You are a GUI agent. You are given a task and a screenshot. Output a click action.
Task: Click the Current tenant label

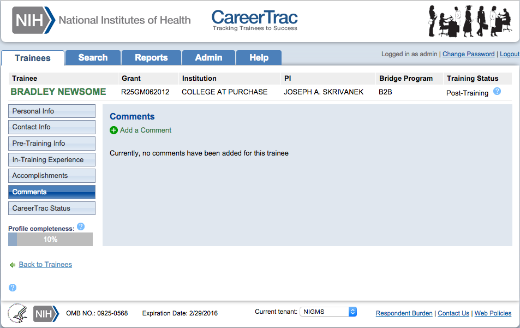276,312
